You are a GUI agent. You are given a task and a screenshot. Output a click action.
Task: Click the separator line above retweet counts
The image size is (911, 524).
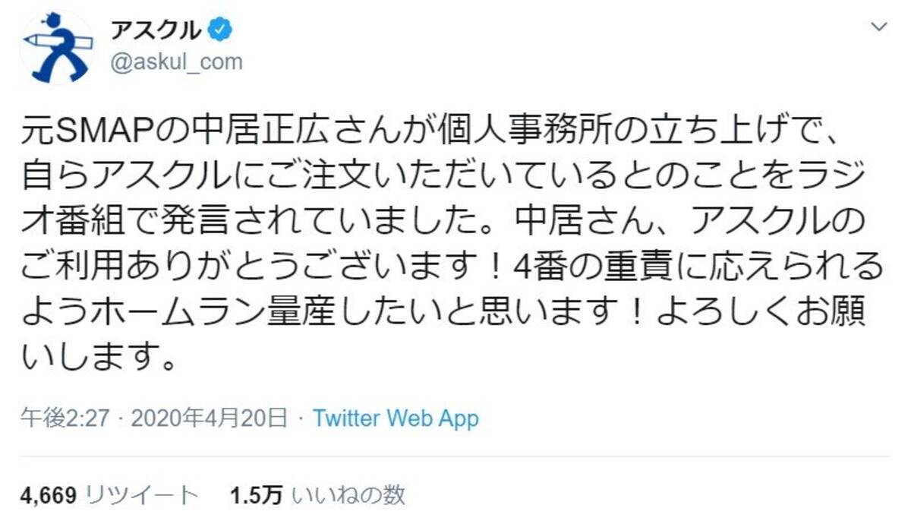pyautogui.click(x=455, y=456)
